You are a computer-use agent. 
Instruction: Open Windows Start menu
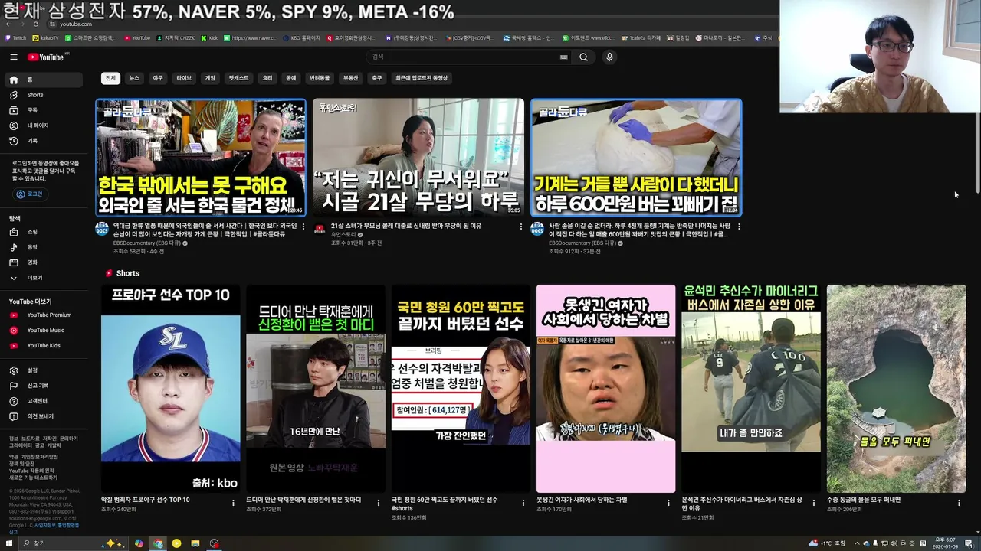[9, 543]
